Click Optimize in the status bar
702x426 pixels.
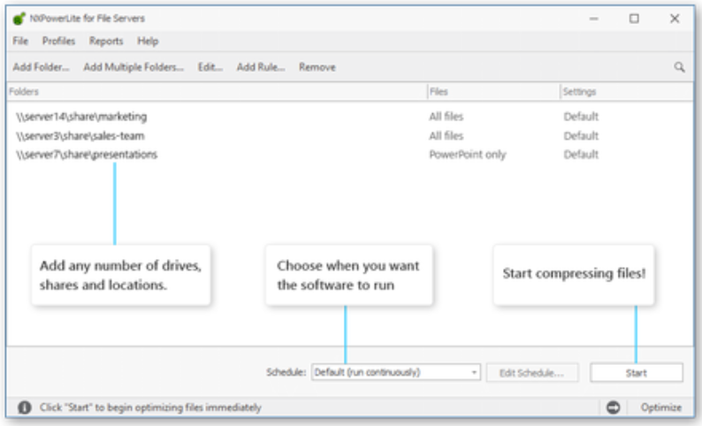(660, 407)
